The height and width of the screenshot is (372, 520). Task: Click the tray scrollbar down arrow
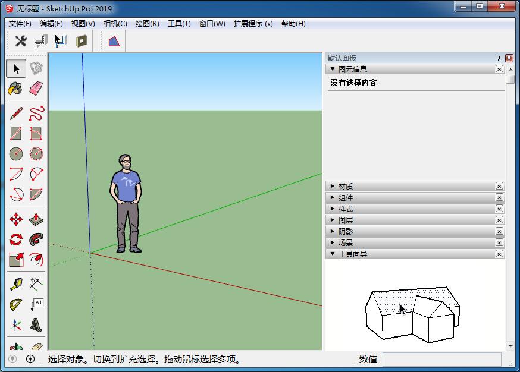pyautogui.click(x=510, y=346)
